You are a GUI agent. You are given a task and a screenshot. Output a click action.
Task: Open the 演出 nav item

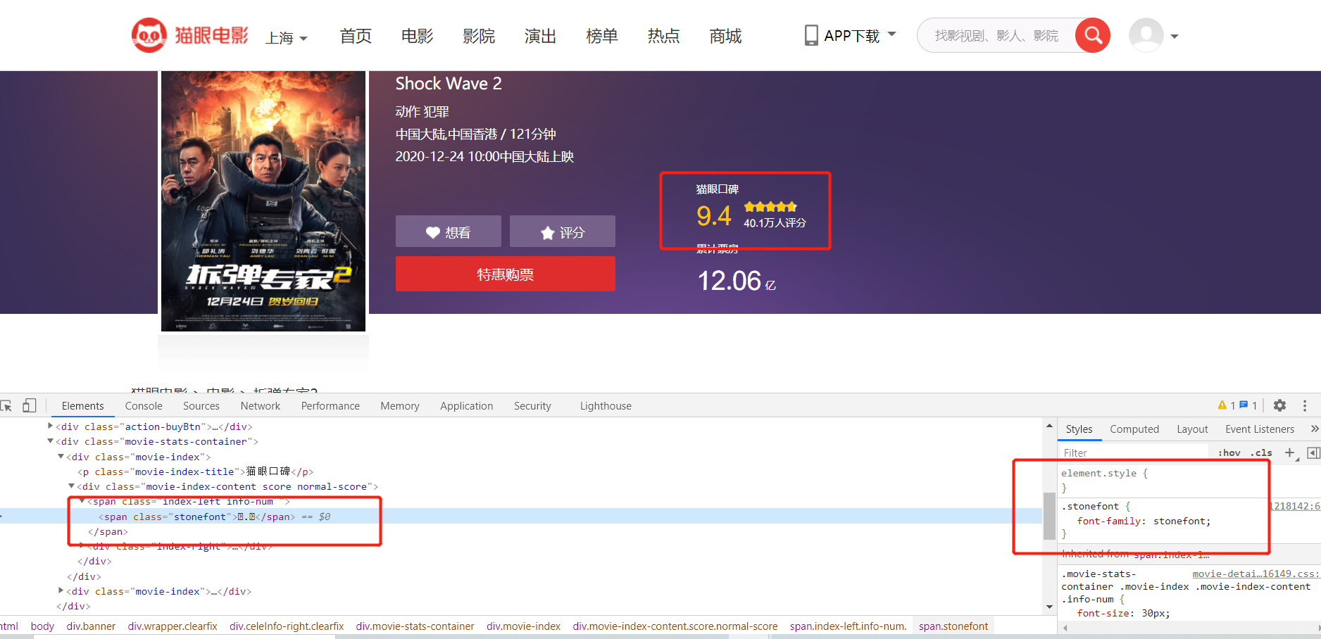click(x=540, y=36)
